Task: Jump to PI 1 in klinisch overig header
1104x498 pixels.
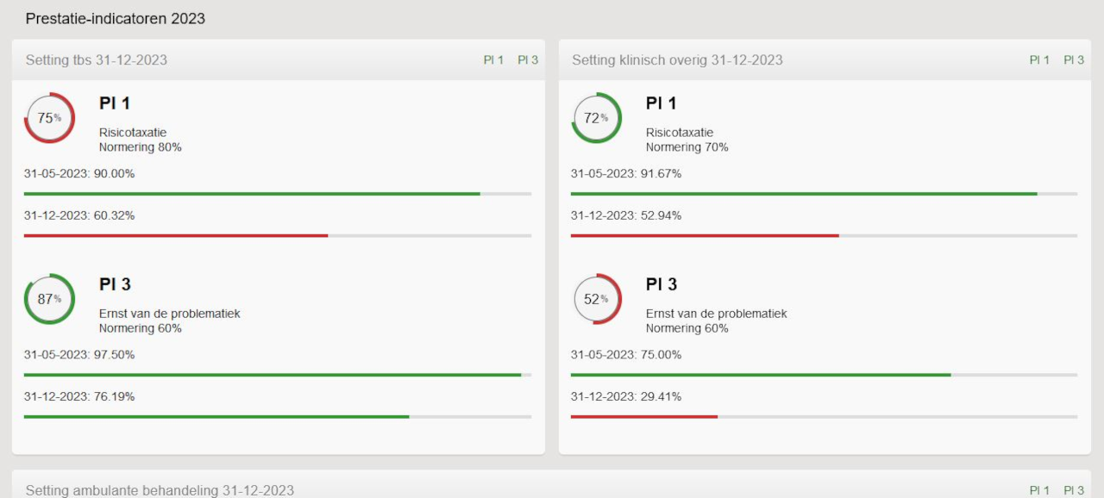Action: (x=1039, y=60)
